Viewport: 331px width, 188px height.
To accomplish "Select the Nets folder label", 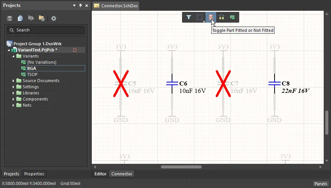I will point(27,105).
